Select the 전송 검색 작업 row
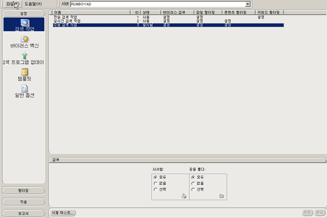The image size is (327, 218). click(x=168, y=17)
